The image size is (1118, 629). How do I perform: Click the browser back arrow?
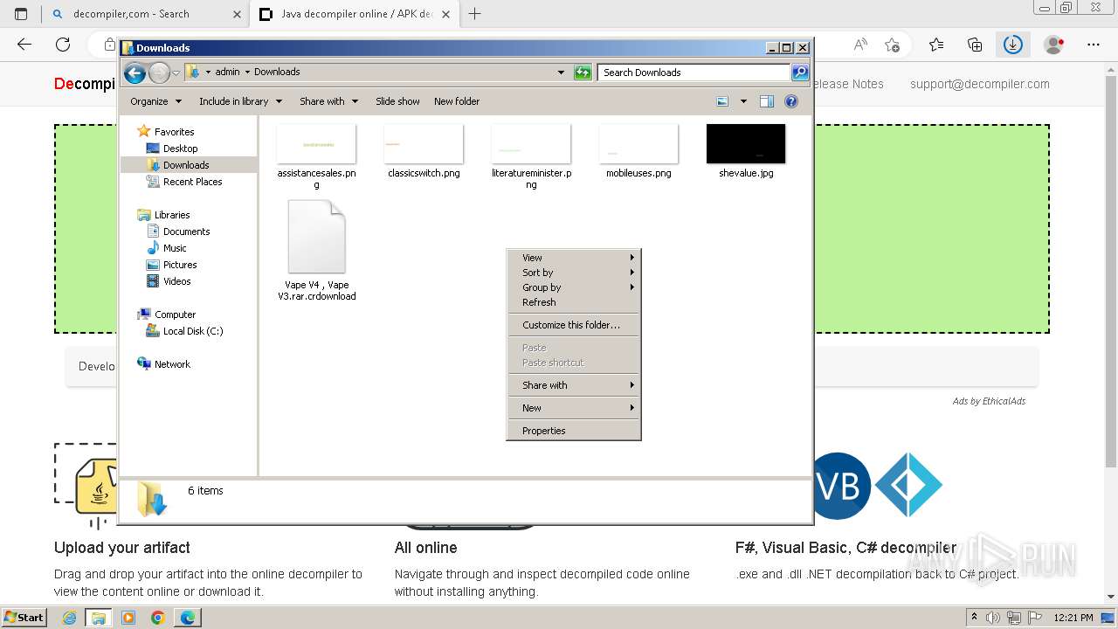(x=24, y=45)
